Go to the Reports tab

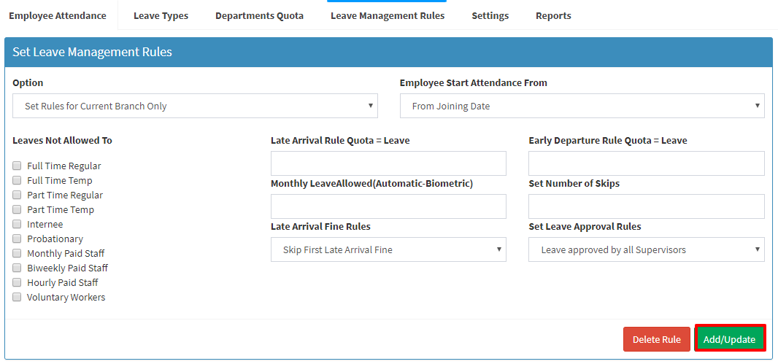click(553, 16)
